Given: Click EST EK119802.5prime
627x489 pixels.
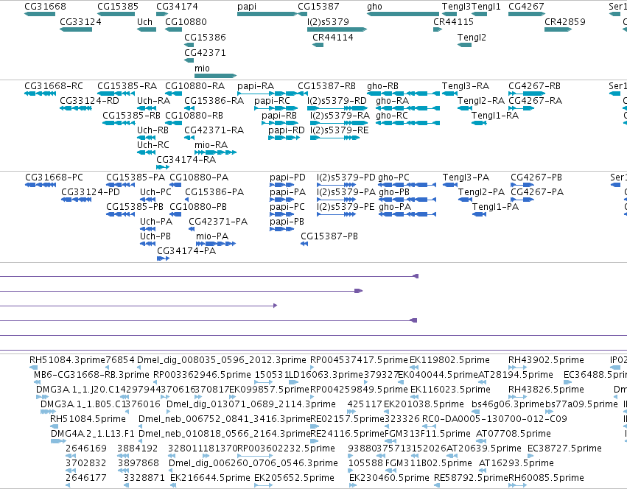Looking at the screenshot, I should (x=449, y=360).
